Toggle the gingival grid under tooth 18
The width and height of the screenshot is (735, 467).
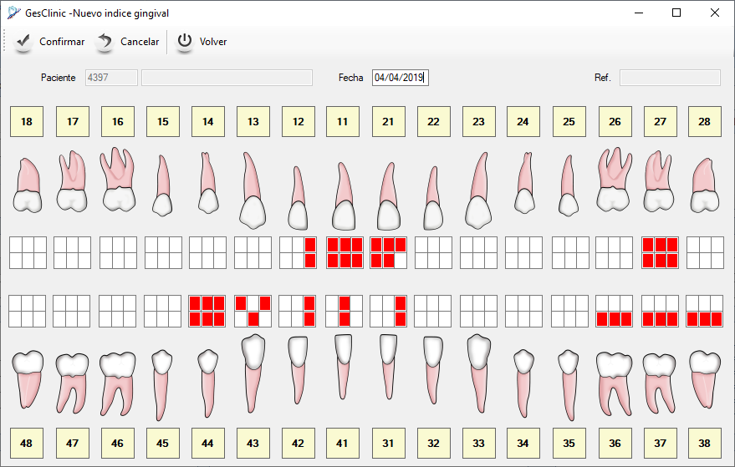(x=28, y=252)
